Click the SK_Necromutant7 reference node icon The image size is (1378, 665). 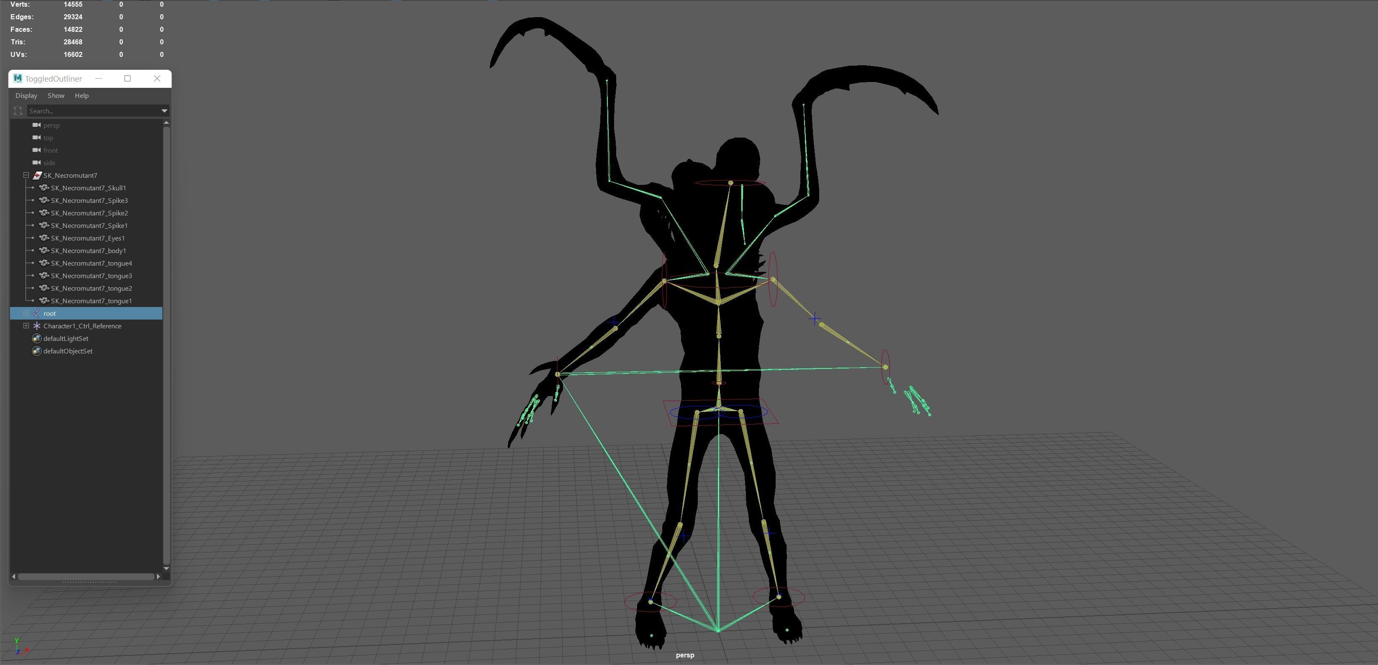point(37,175)
